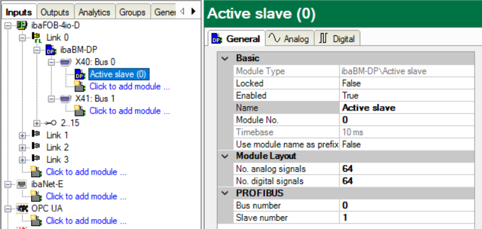Expand the Link 1 node

[22, 135]
